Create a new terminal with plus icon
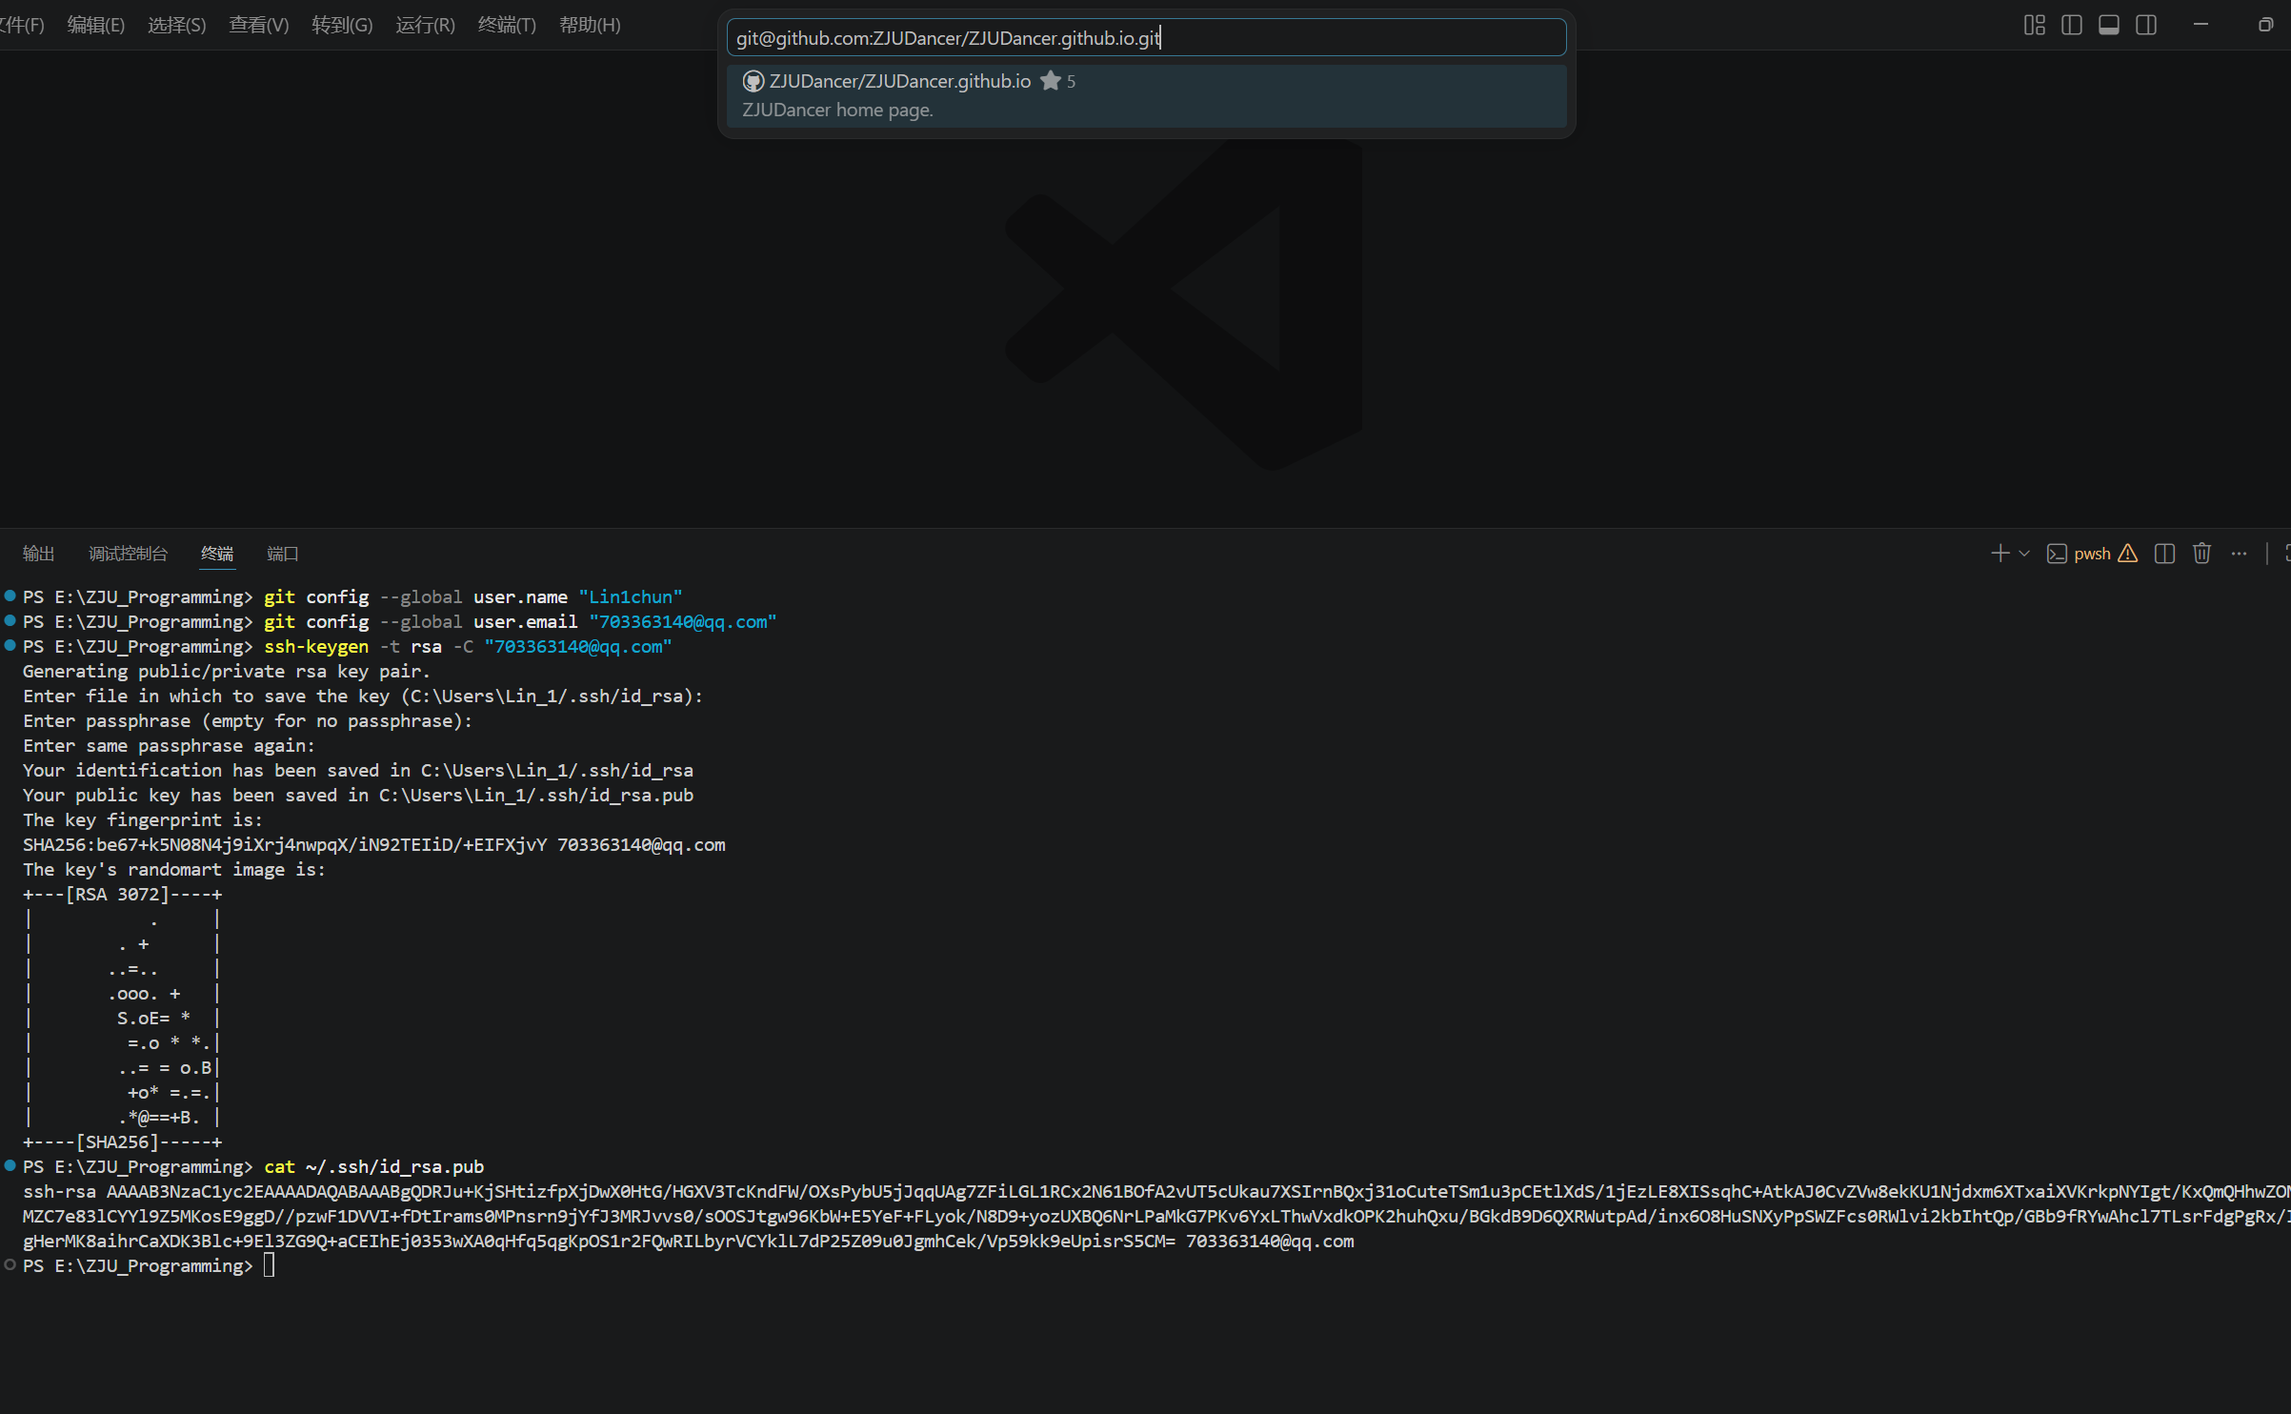The image size is (2291, 1414). [2000, 554]
